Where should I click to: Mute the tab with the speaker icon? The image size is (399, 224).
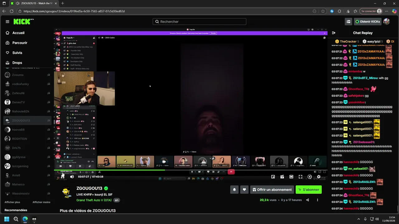coord(17,3)
